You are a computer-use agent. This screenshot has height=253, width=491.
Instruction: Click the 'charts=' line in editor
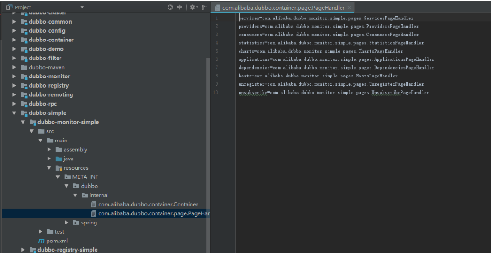320,51
